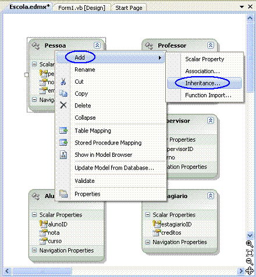Select Validate in the context menu
This screenshot has height=277, width=256.
[x=84, y=181]
